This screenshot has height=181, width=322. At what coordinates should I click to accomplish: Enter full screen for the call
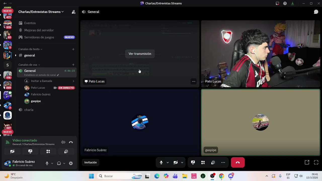(316, 162)
